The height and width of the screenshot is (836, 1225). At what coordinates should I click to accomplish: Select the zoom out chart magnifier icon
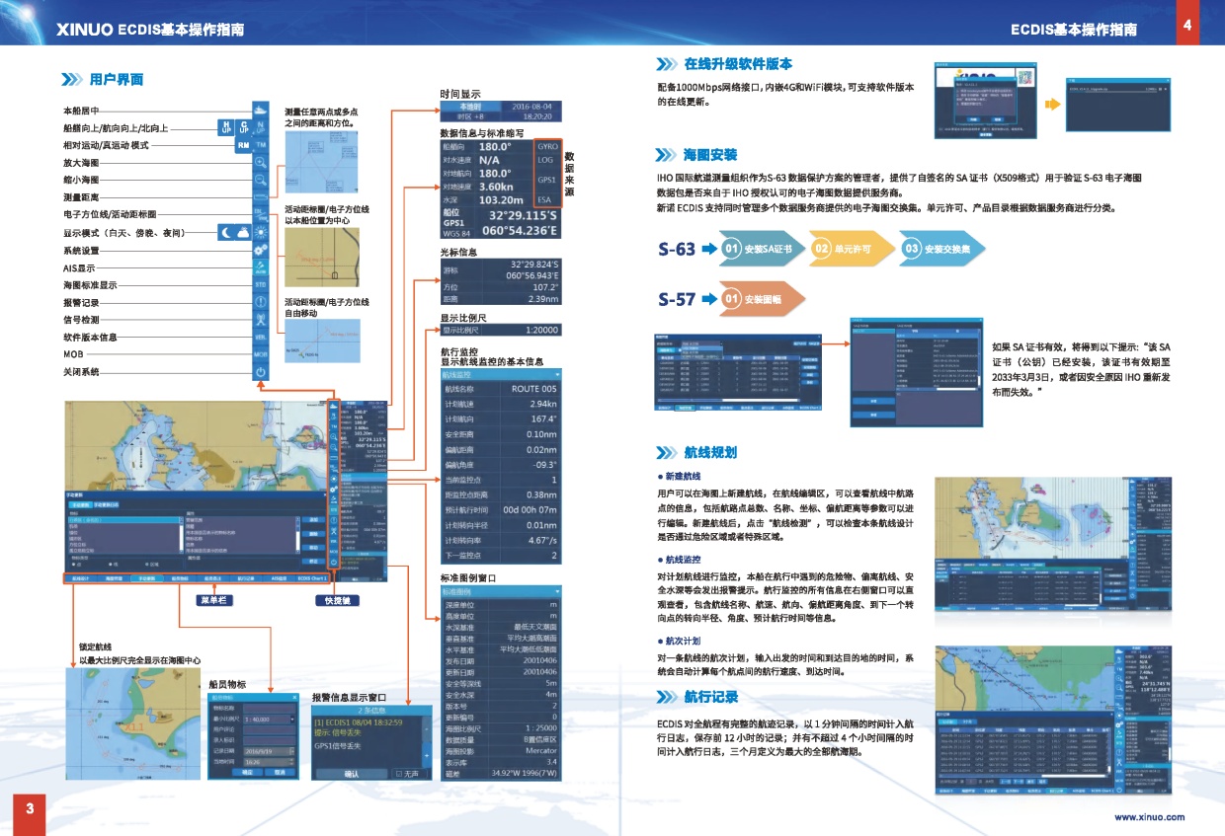(261, 181)
